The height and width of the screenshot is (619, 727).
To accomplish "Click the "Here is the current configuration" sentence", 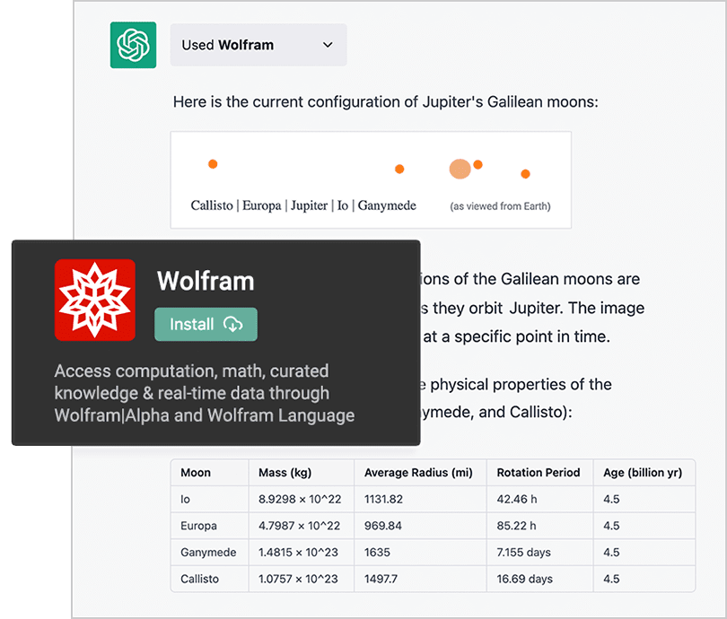I will (x=386, y=101).
